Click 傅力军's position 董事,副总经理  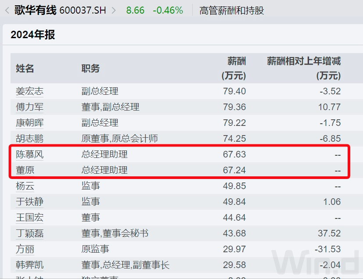tap(111, 107)
